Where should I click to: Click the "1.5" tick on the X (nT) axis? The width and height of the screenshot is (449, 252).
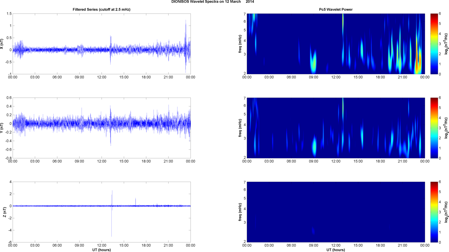pos(9,14)
